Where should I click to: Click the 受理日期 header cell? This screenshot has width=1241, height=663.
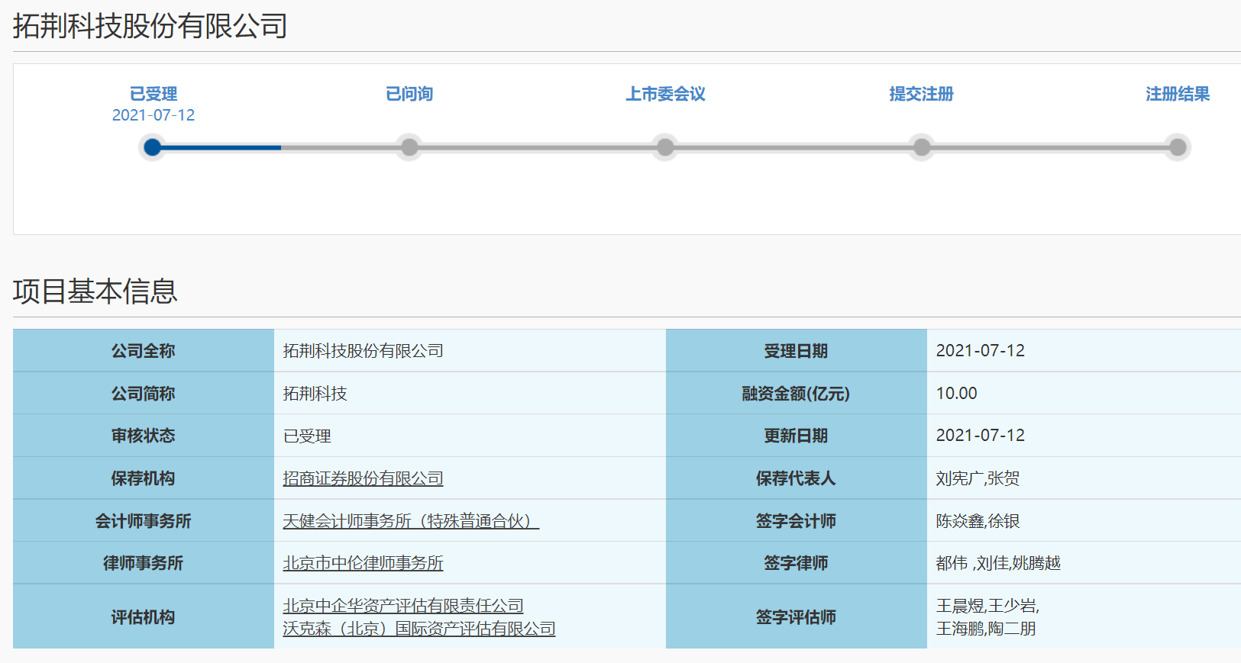click(x=797, y=351)
